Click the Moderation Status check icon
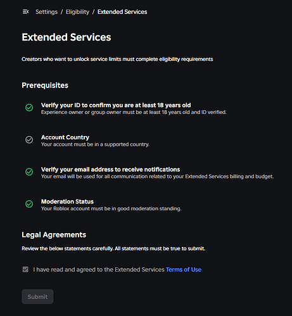 (x=29, y=204)
